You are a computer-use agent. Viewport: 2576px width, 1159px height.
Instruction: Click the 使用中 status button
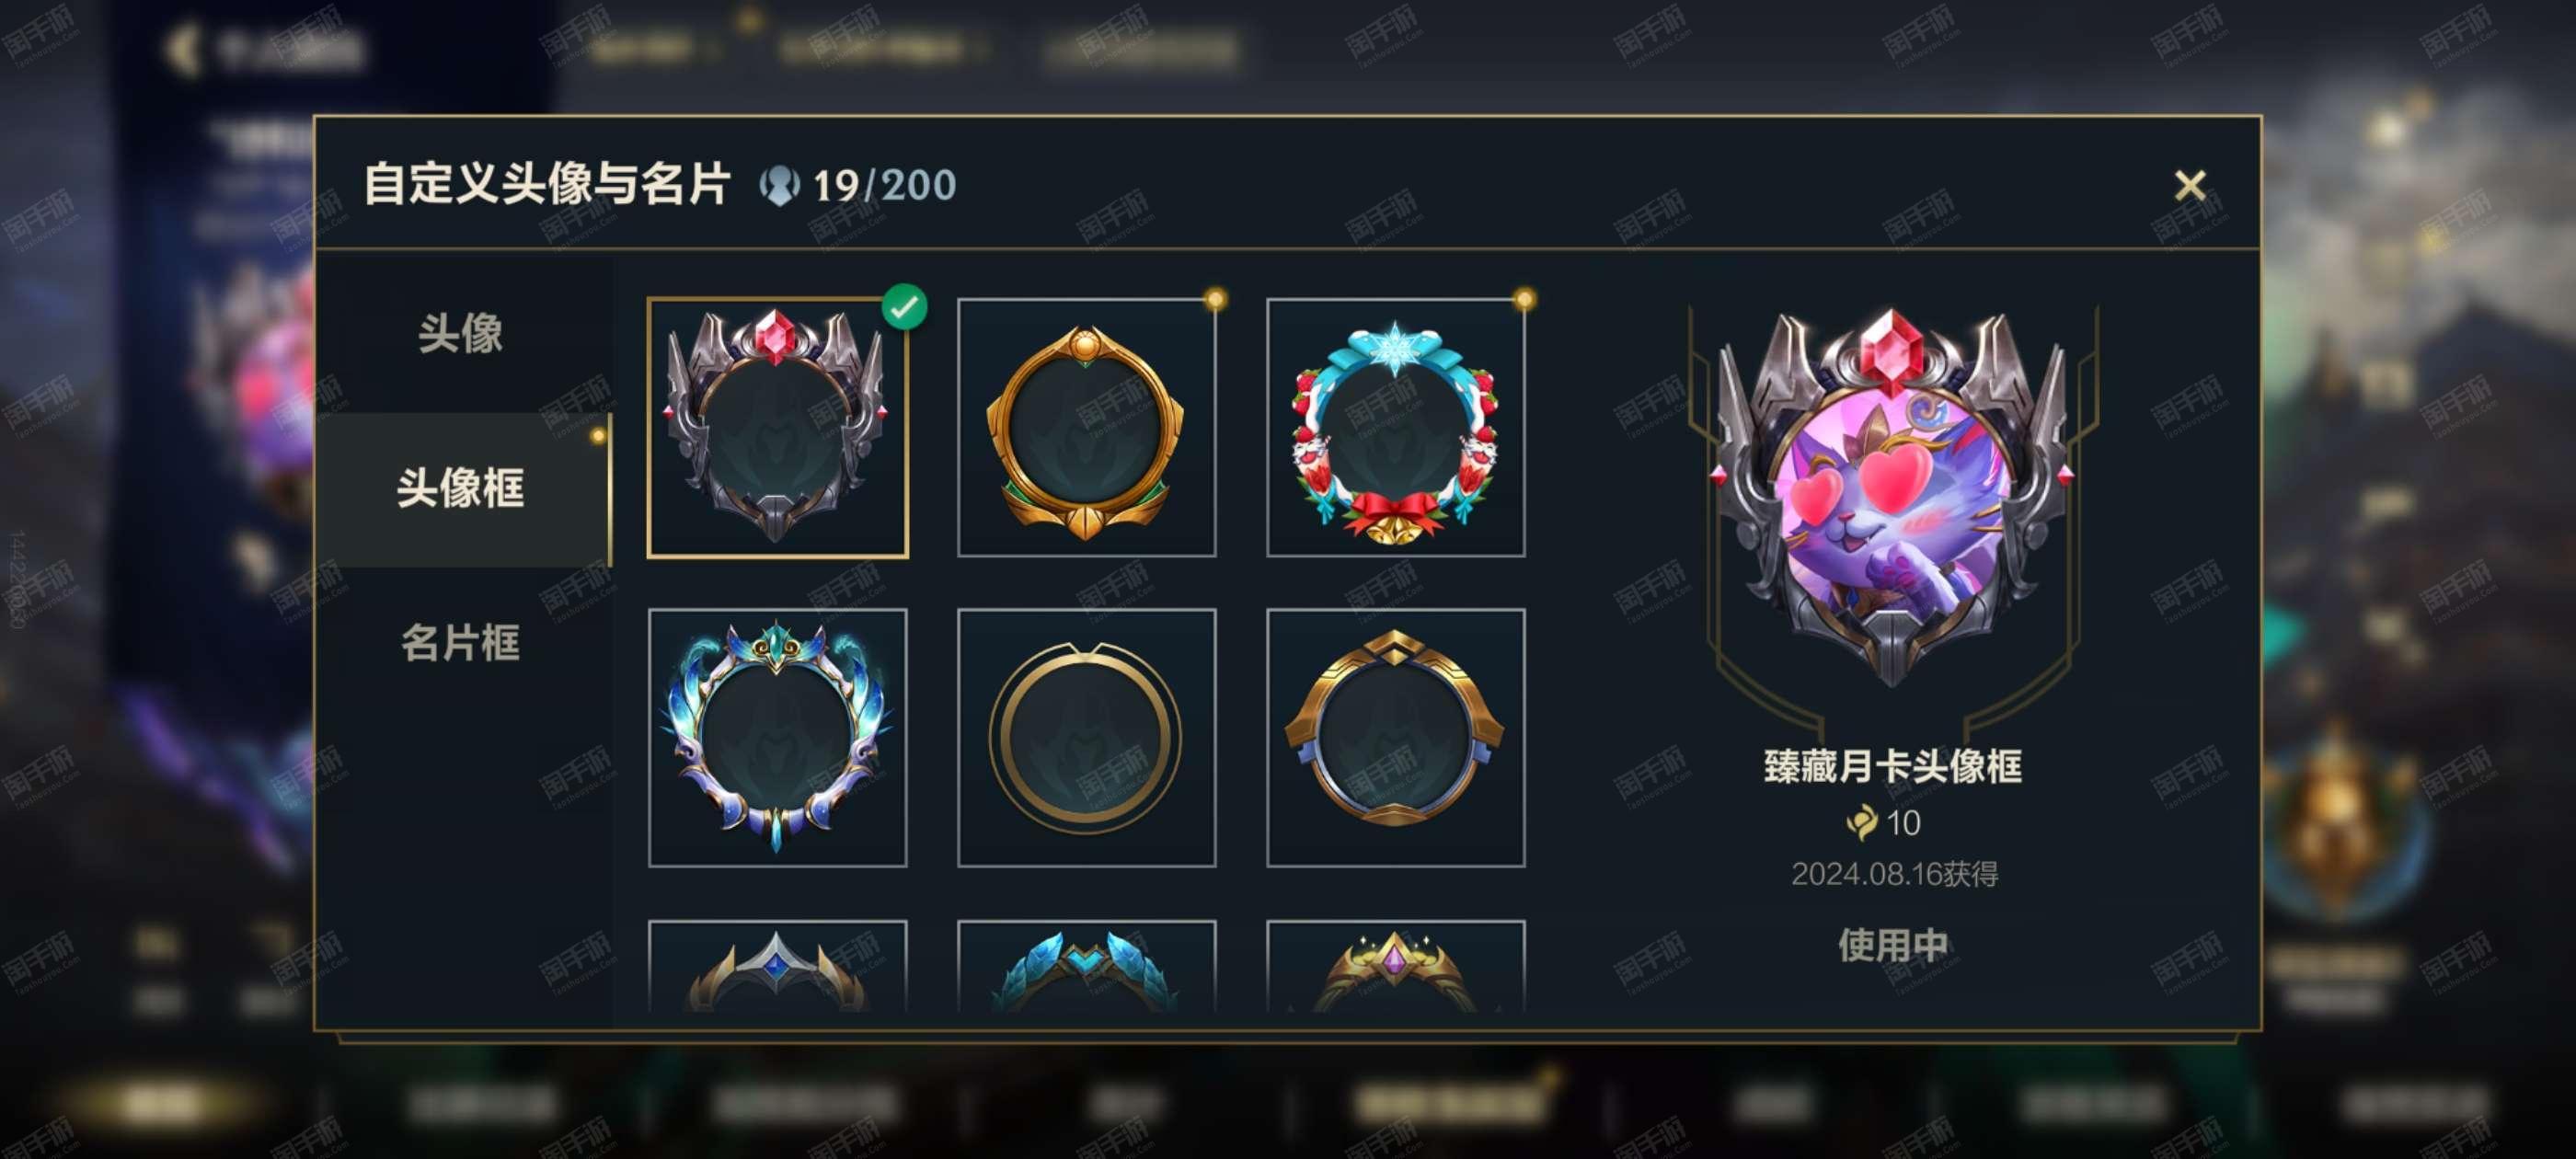tap(1893, 944)
